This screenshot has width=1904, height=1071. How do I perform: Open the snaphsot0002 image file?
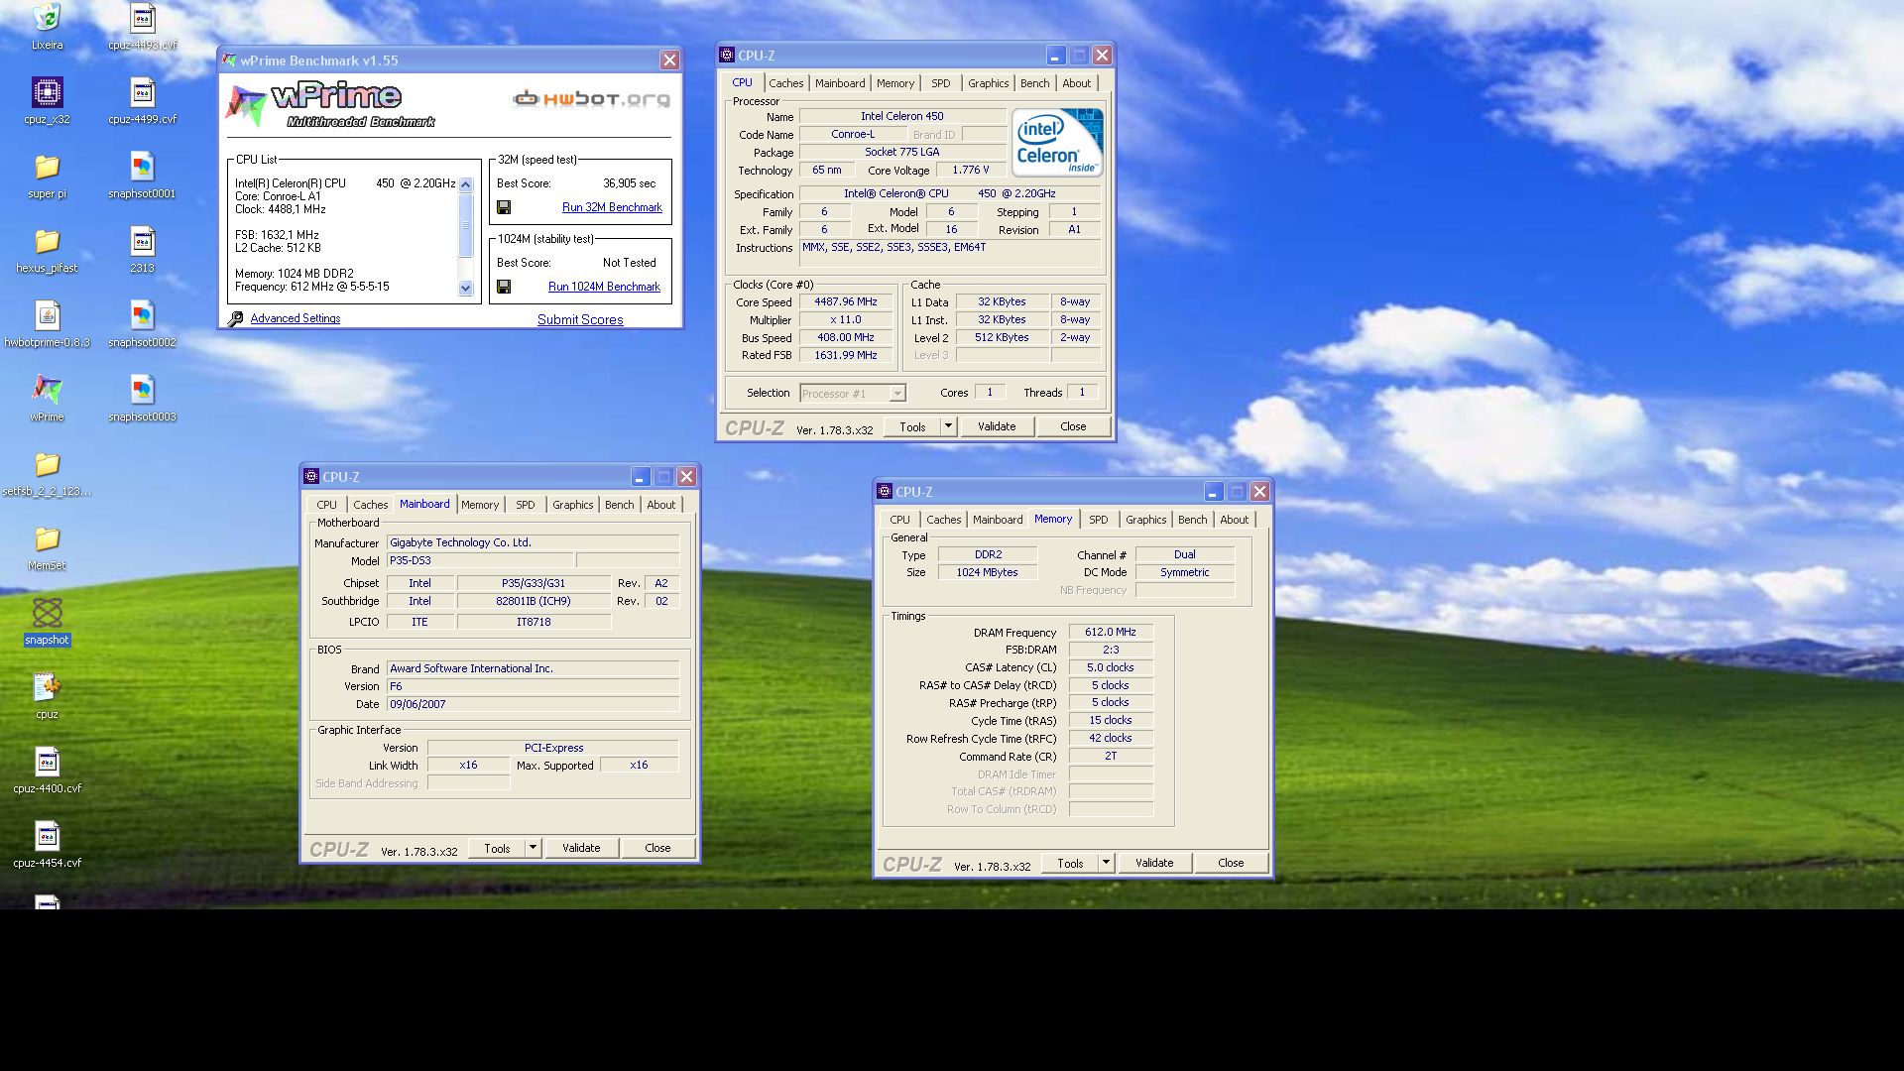[x=142, y=315]
